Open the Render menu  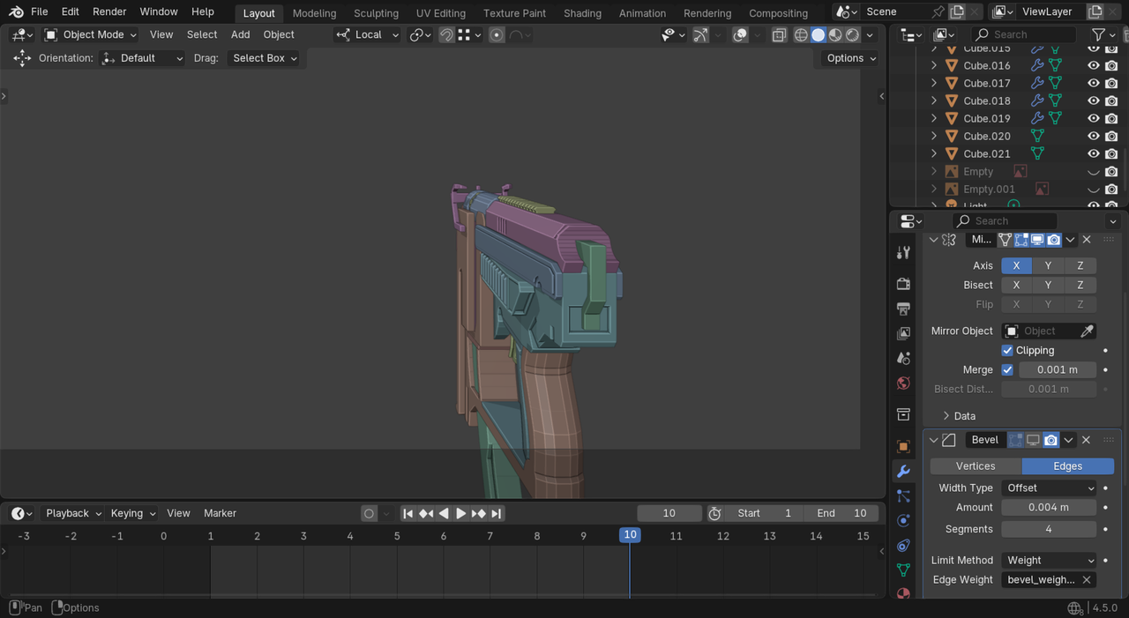[109, 11]
